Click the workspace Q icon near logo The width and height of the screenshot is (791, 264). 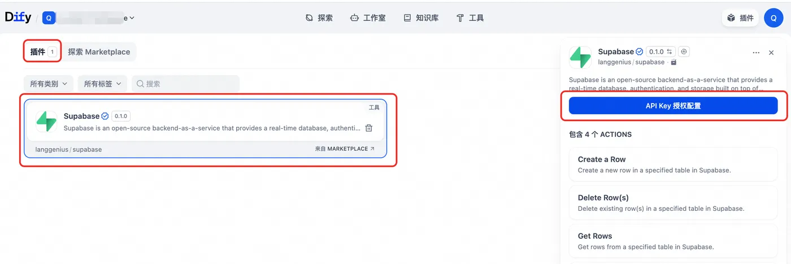tap(49, 18)
